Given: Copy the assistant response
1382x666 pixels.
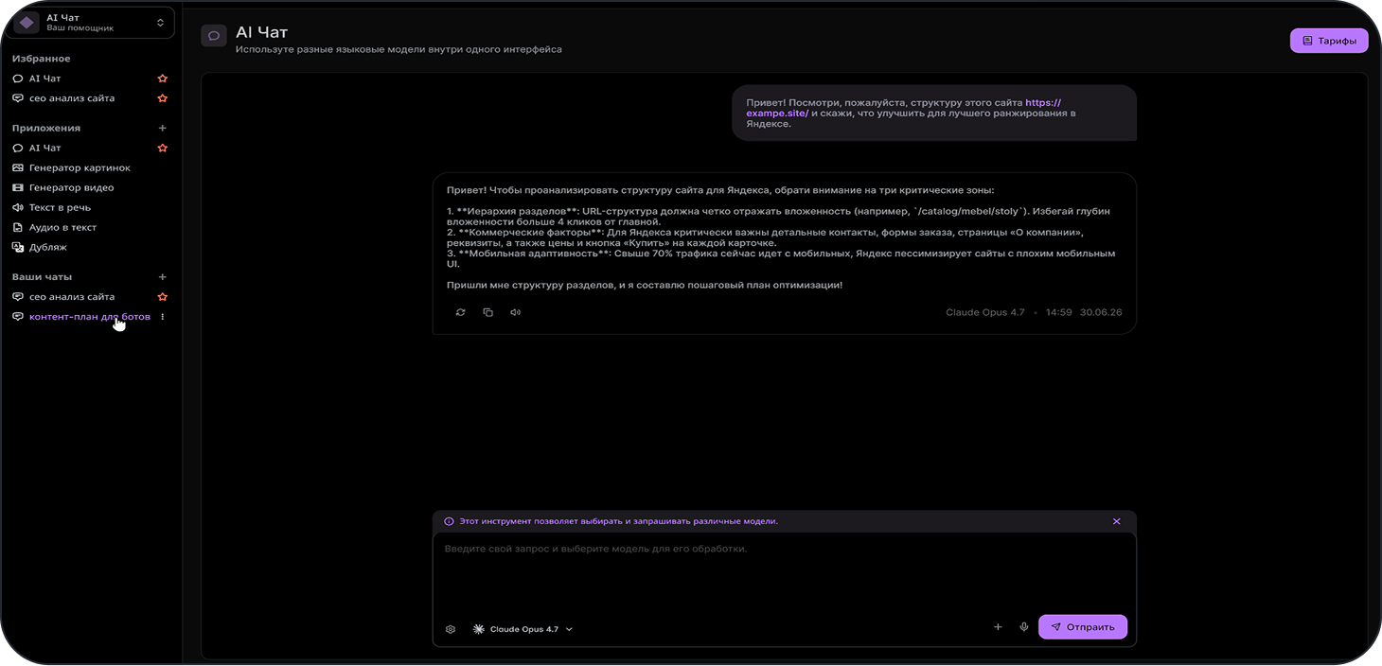Looking at the screenshot, I should (x=487, y=312).
